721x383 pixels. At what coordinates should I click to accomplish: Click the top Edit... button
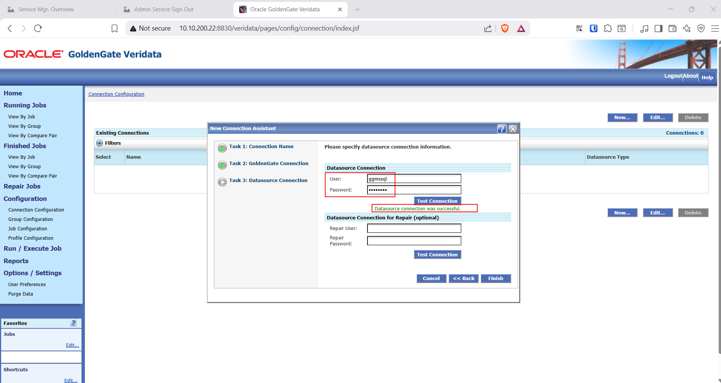[x=658, y=118]
